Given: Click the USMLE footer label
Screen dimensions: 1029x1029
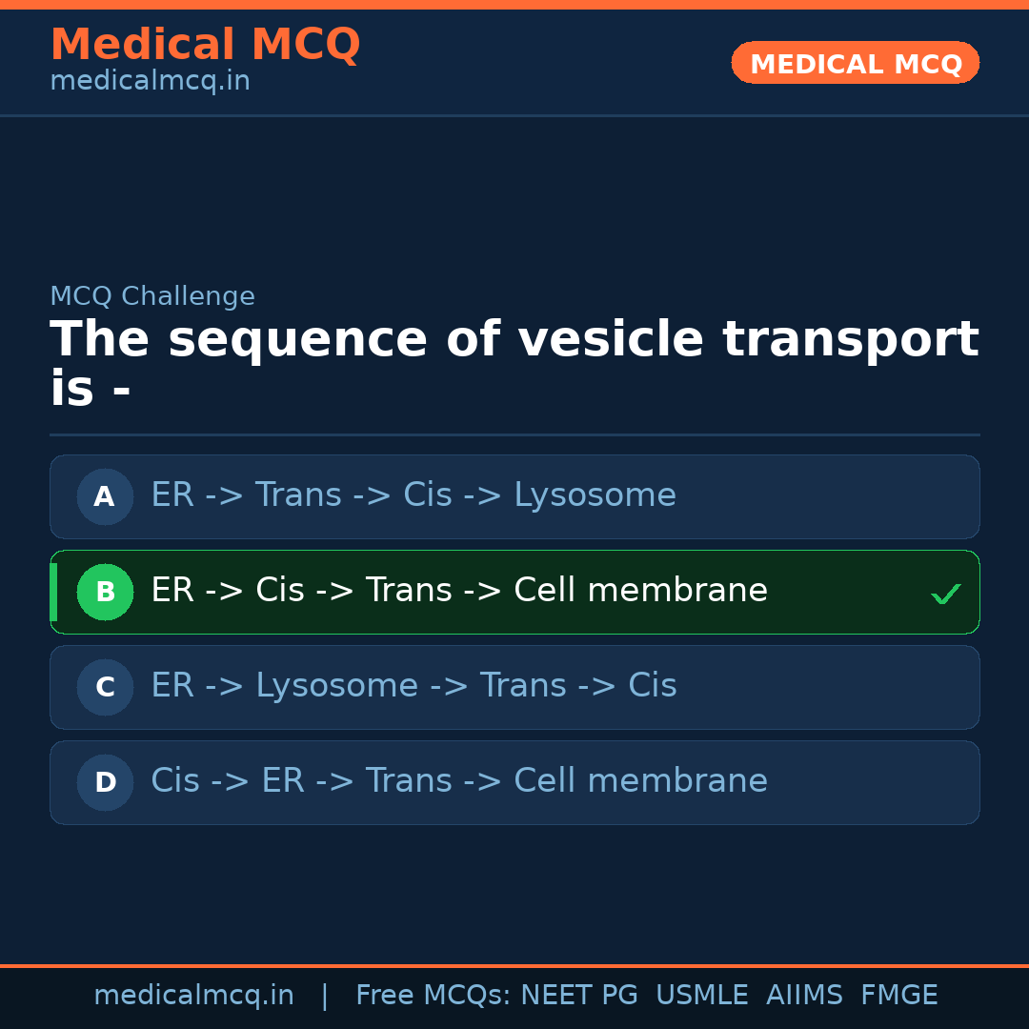Looking at the screenshot, I should pyautogui.click(x=702, y=994).
